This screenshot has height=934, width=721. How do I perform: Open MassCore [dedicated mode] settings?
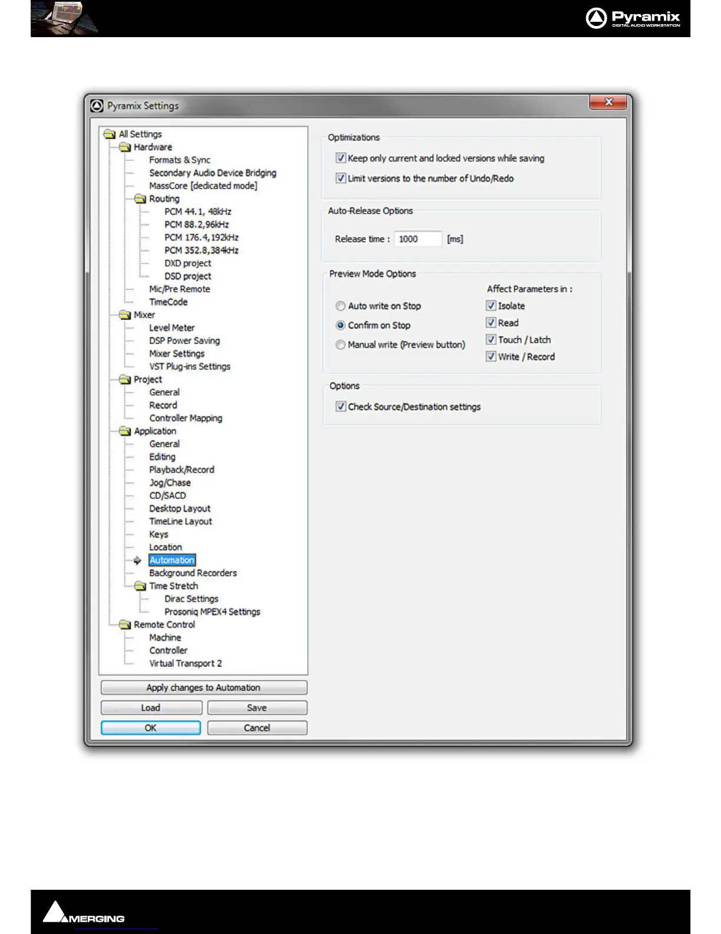click(x=203, y=186)
